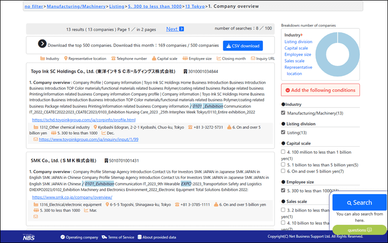The width and height of the screenshot is (388, 243).
Task: Select the Industry breakdown option
Action: click(292, 35)
